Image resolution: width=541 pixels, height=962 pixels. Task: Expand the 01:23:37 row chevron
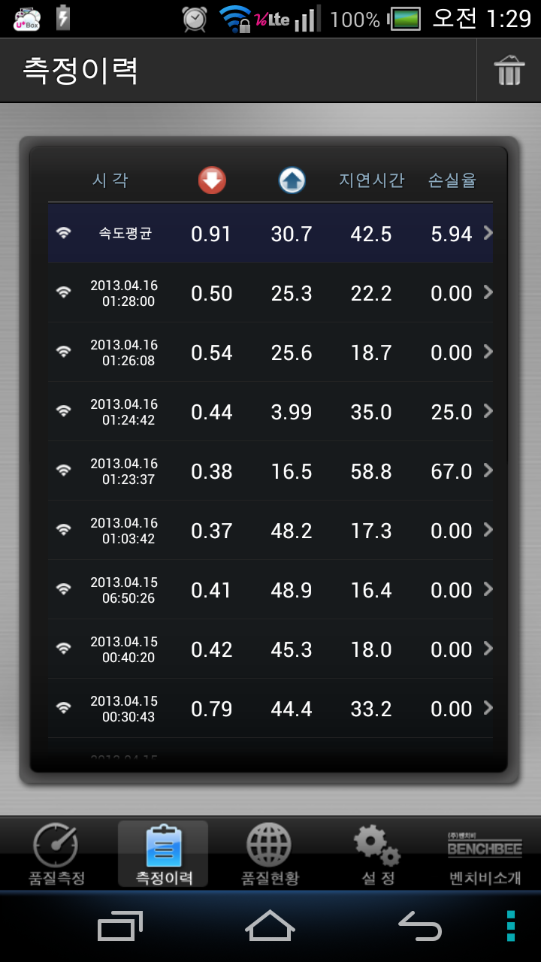(488, 470)
